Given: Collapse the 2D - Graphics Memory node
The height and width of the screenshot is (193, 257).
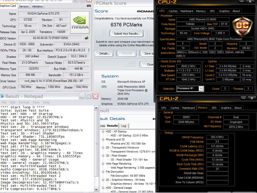Looking at the screenshot, I should point(103,180).
